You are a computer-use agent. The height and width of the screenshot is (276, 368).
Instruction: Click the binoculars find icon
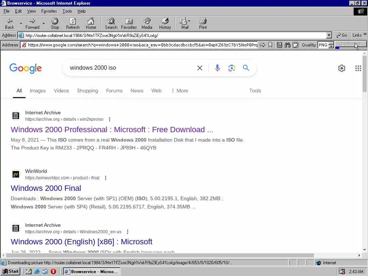[287, 45]
